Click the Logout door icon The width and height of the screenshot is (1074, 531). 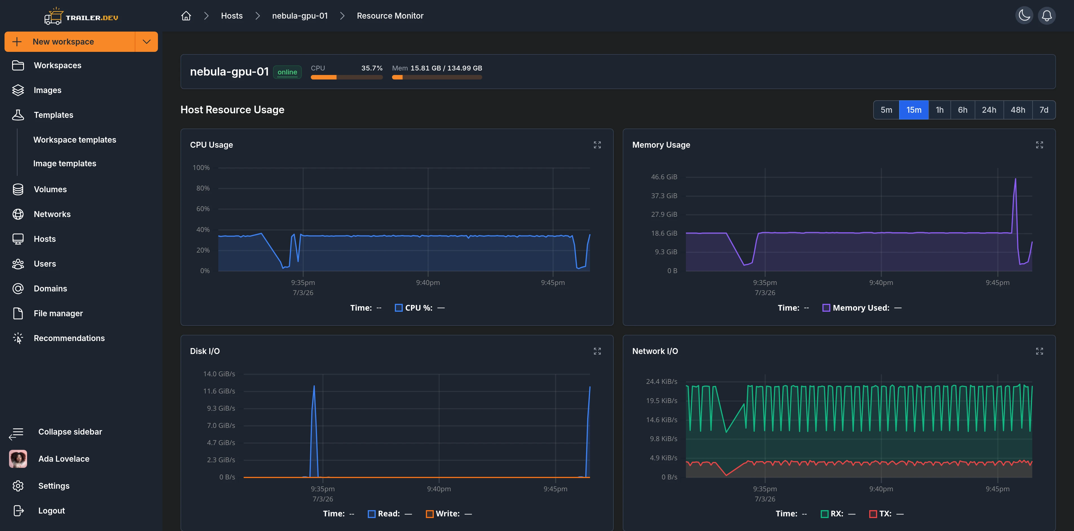pos(18,511)
